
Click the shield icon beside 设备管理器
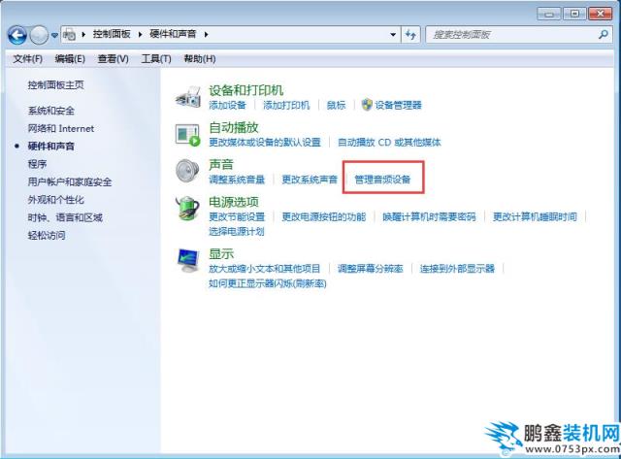point(367,105)
